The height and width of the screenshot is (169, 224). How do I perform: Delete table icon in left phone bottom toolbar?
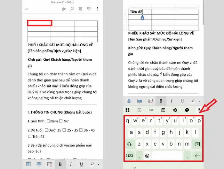coord(50,164)
